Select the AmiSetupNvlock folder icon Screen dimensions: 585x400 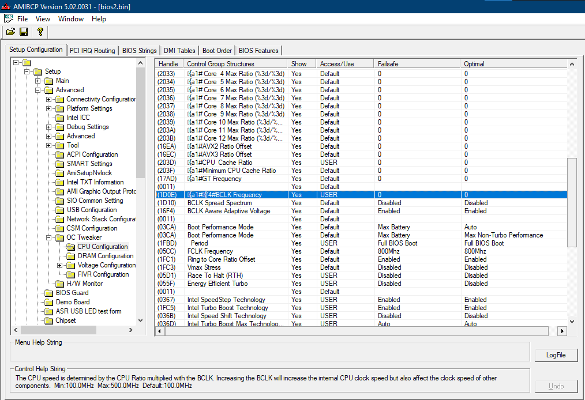coord(59,173)
